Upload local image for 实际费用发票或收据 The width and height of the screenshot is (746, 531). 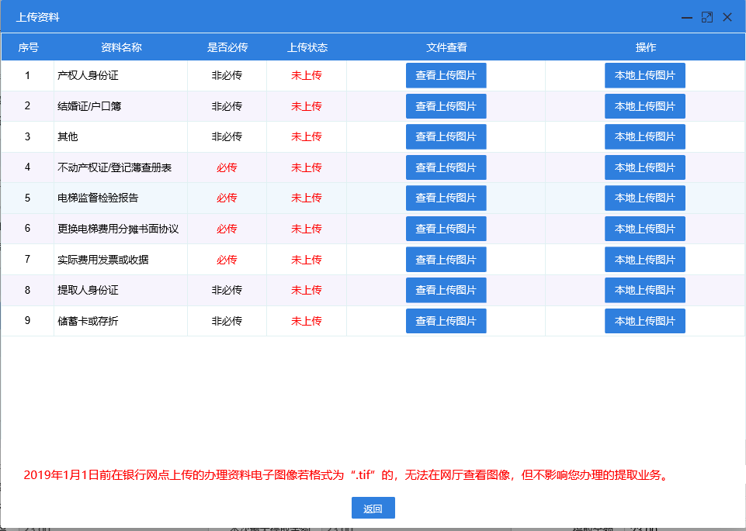click(x=644, y=260)
